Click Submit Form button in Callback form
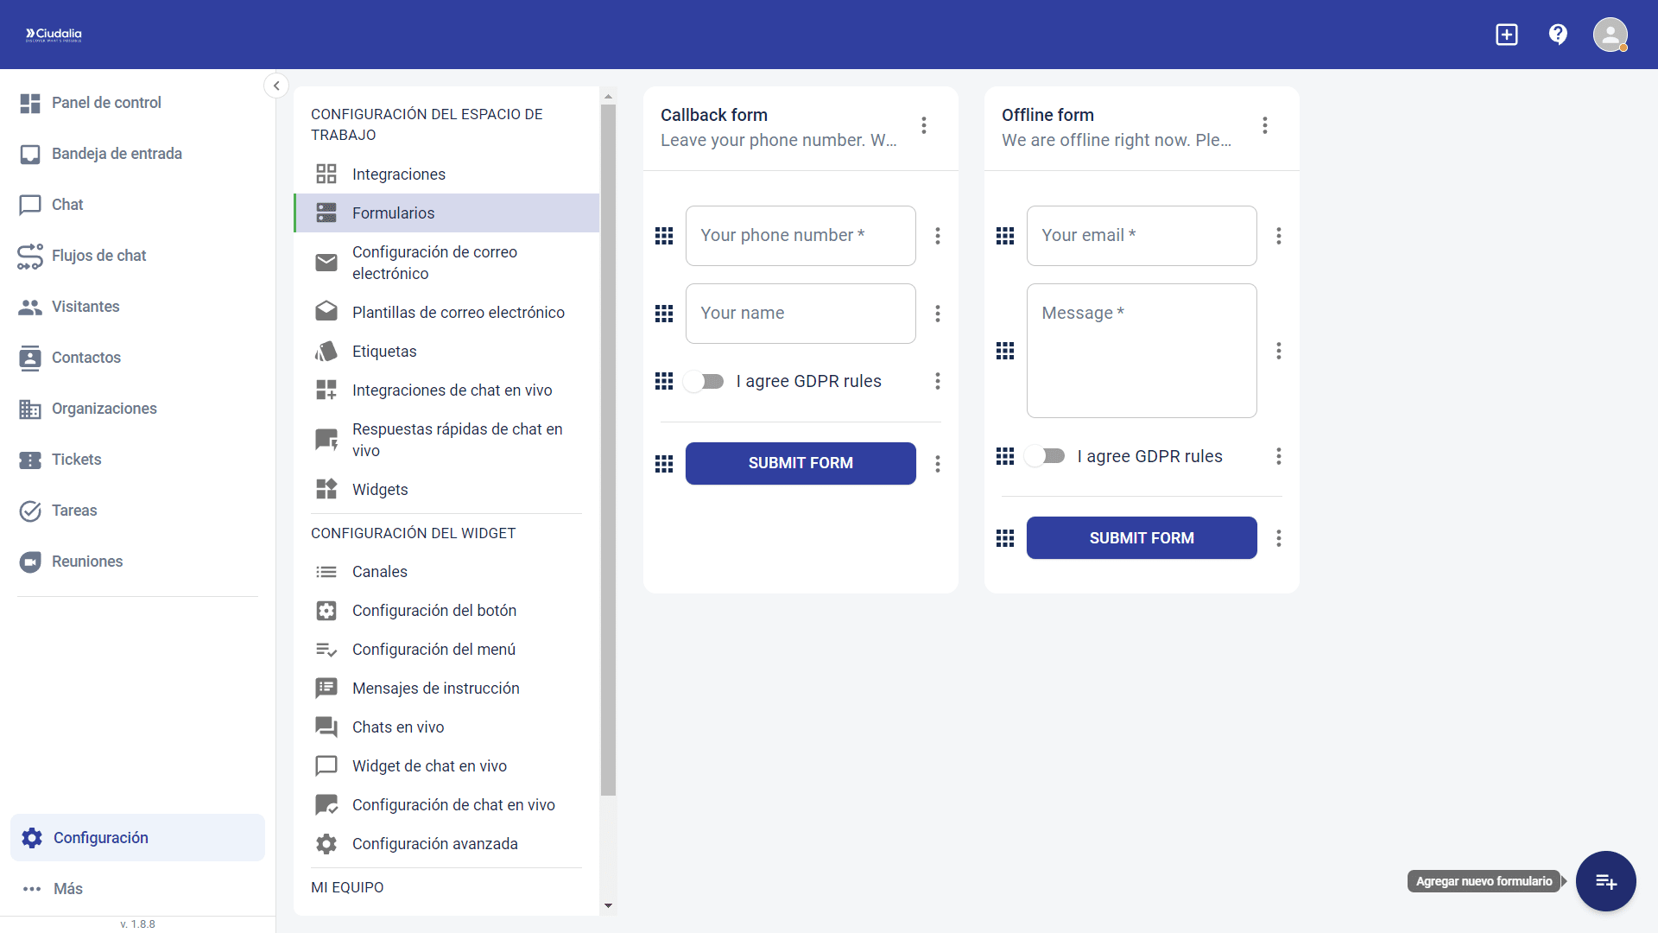1658x933 pixels. click(801, 463)
